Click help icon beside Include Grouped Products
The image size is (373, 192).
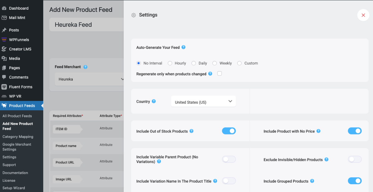click(x=312, y=181)
